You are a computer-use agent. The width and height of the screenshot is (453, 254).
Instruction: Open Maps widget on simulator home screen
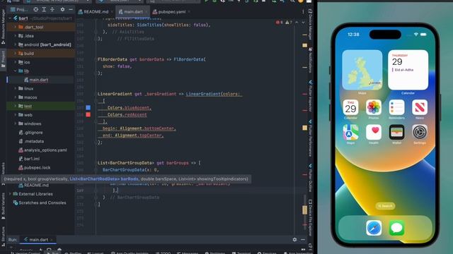(362, 70)
